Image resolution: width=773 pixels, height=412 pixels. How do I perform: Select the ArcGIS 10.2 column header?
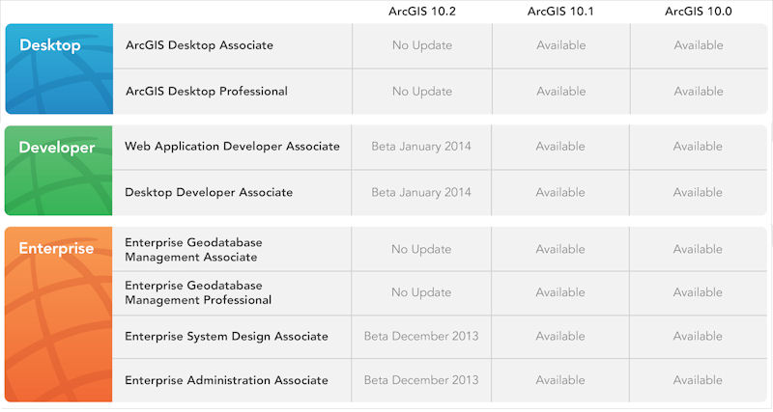tap(421, 11)
